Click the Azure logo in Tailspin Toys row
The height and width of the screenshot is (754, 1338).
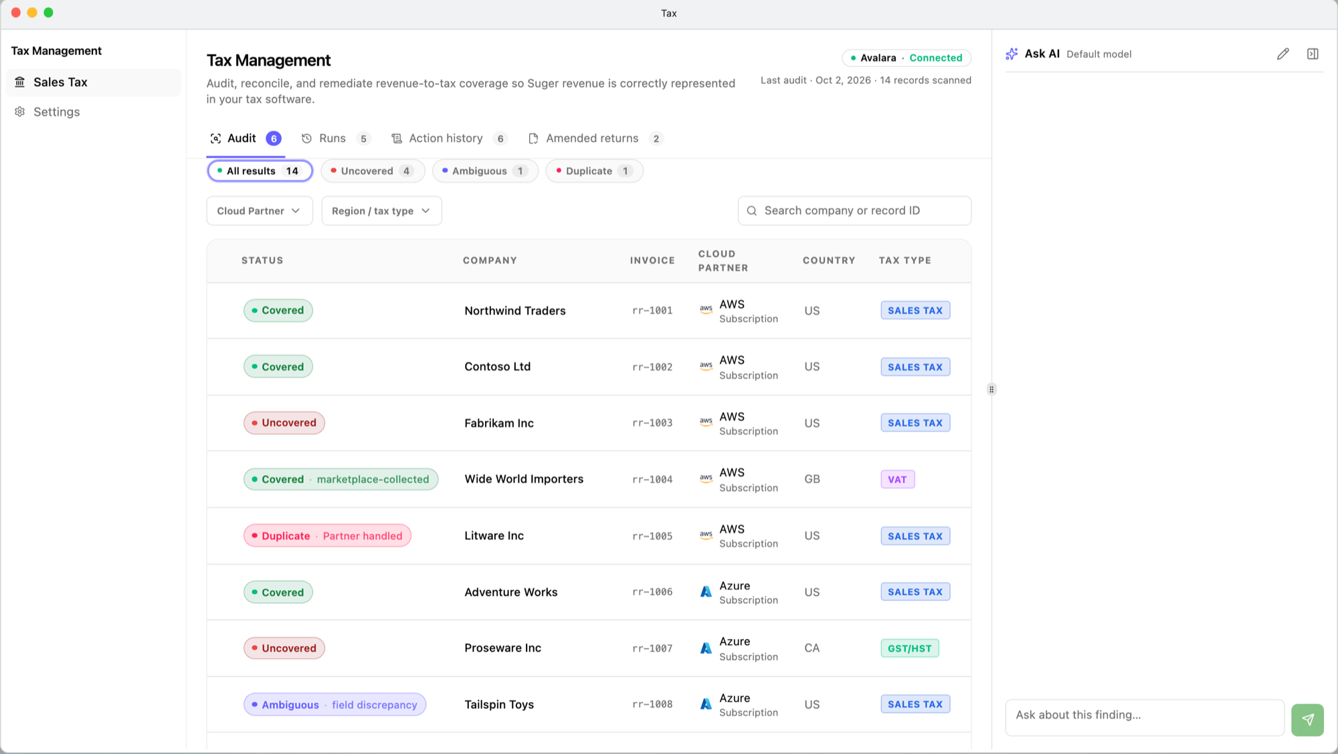(706, 704)
